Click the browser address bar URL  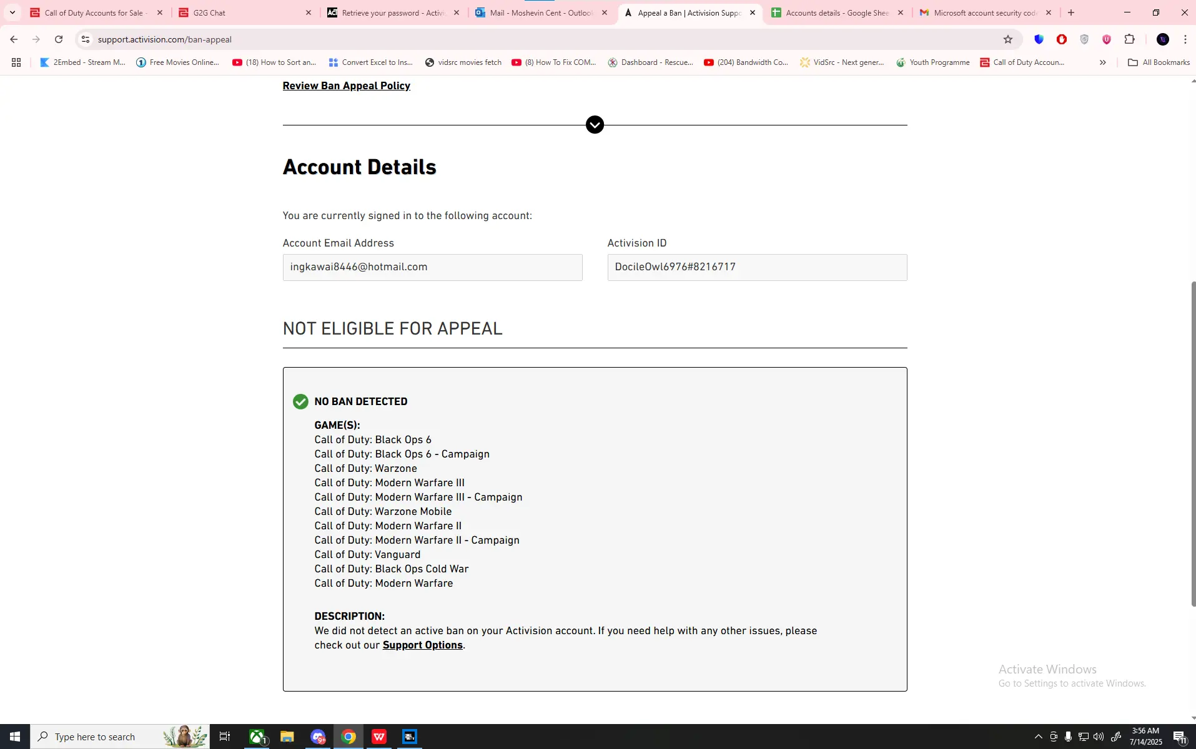tap(165, 39)
